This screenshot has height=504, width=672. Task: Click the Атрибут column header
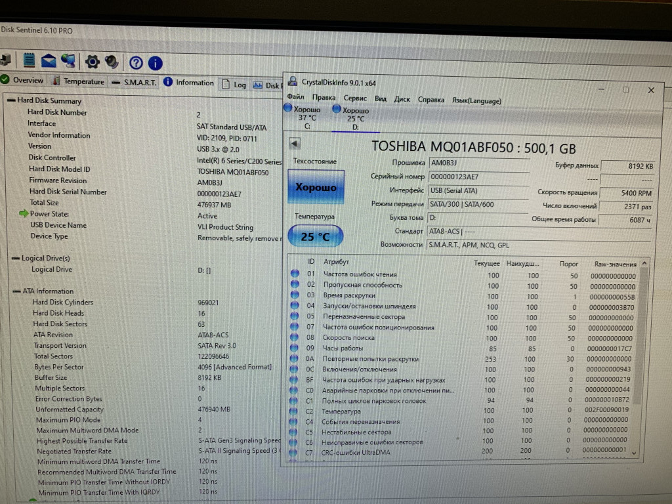(336, 261)
